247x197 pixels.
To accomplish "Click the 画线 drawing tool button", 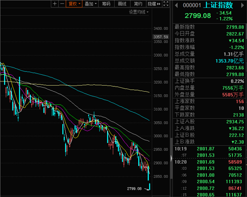I will (x=122, y=4).
